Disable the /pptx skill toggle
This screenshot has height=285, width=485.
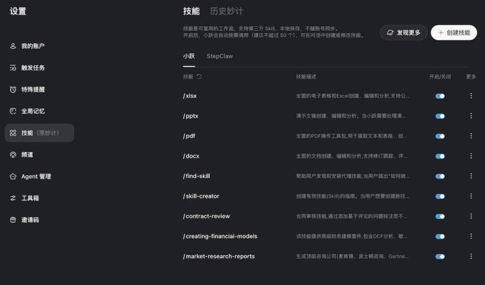click(440, 116)
